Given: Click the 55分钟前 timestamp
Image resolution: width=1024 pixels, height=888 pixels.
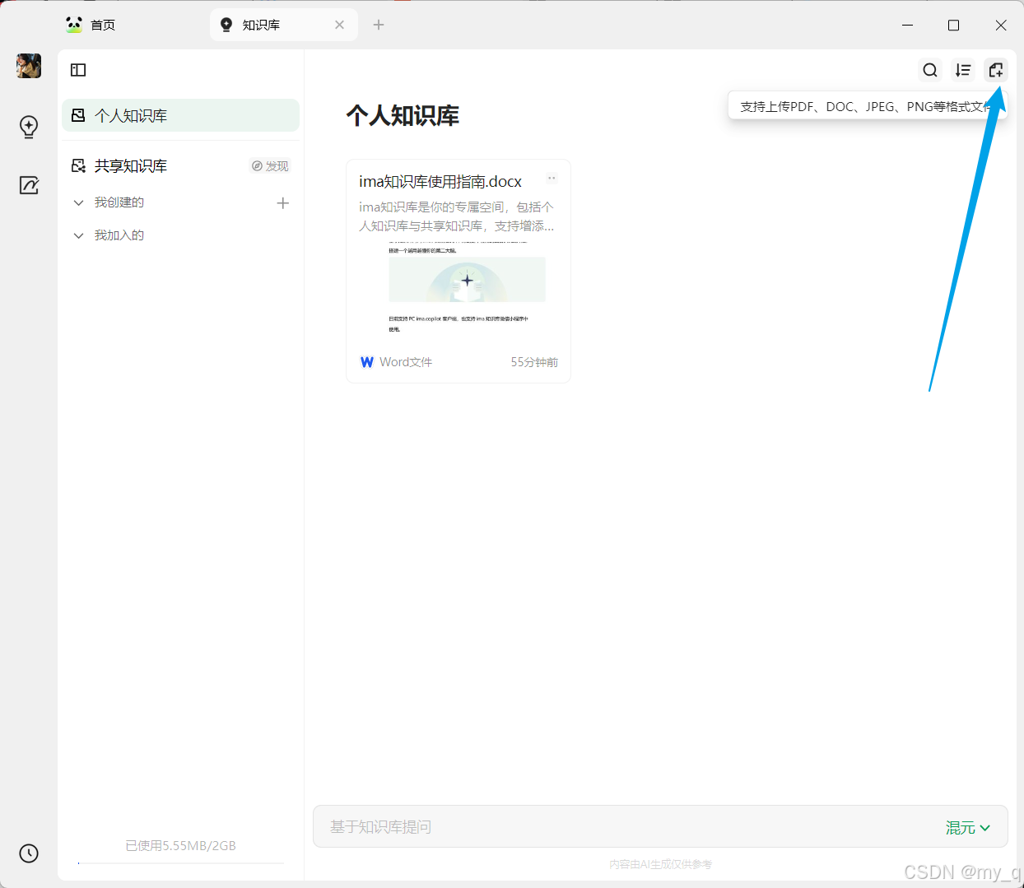Looking at the screenshot, I should (x=534, y=362).
